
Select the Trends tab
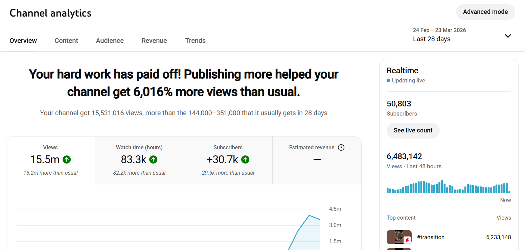point(195,41)
